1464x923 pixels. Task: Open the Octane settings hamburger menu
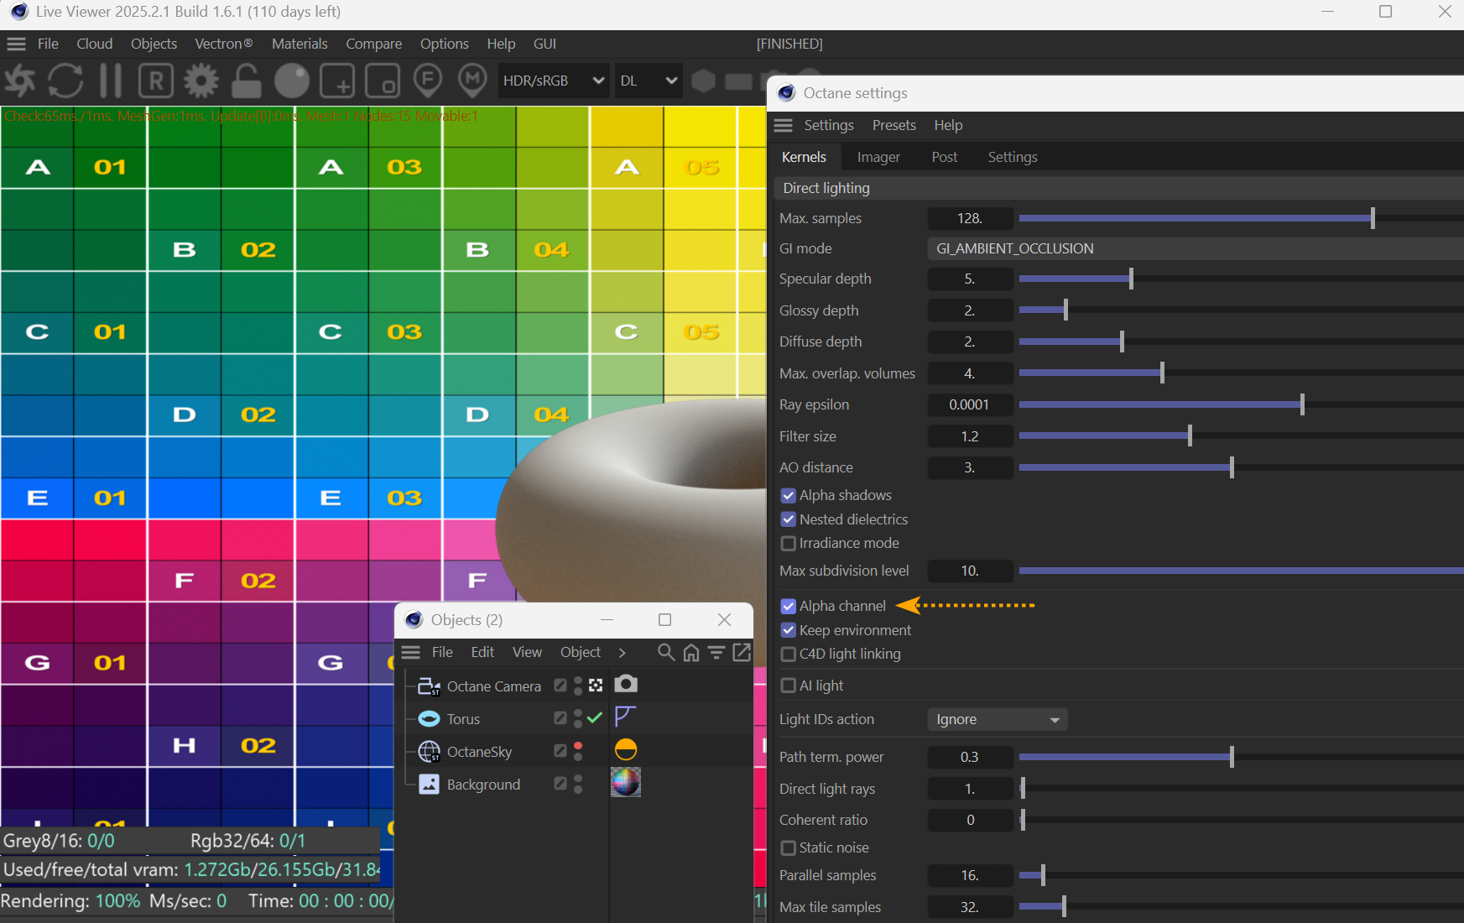pyautogui.click(x=783, y=125)
